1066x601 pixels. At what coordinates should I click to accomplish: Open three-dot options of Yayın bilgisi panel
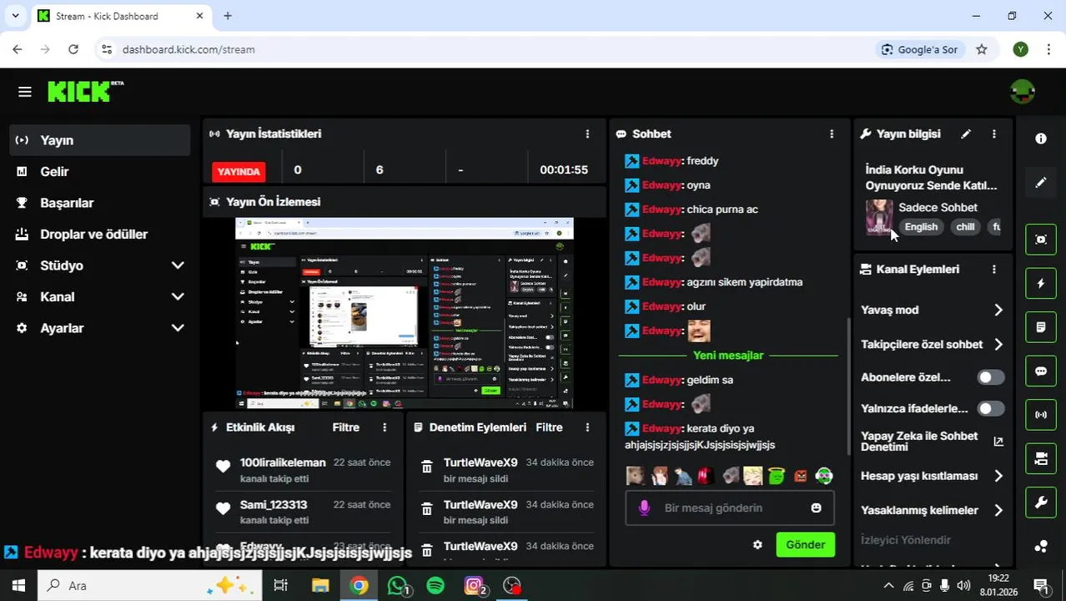[993, 134]
